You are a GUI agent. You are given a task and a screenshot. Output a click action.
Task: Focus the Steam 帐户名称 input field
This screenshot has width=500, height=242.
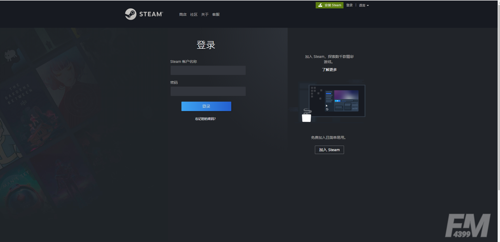click(208, 70)
